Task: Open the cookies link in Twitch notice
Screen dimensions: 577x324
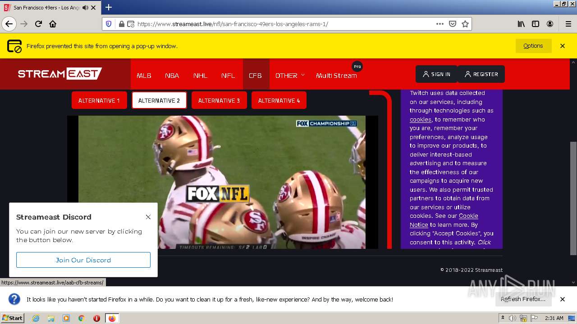Action: pyautogui.click(x=420, y=120)
